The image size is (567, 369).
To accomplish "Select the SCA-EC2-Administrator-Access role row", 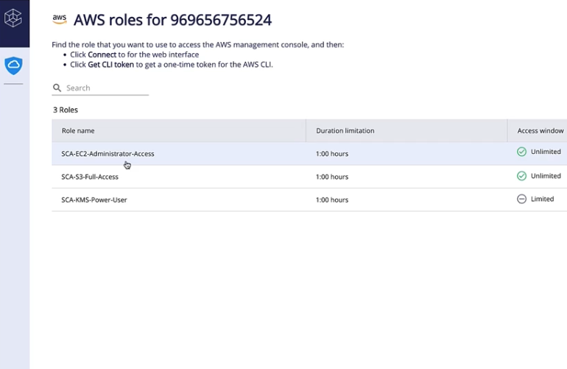I will (x=309, y=153).
